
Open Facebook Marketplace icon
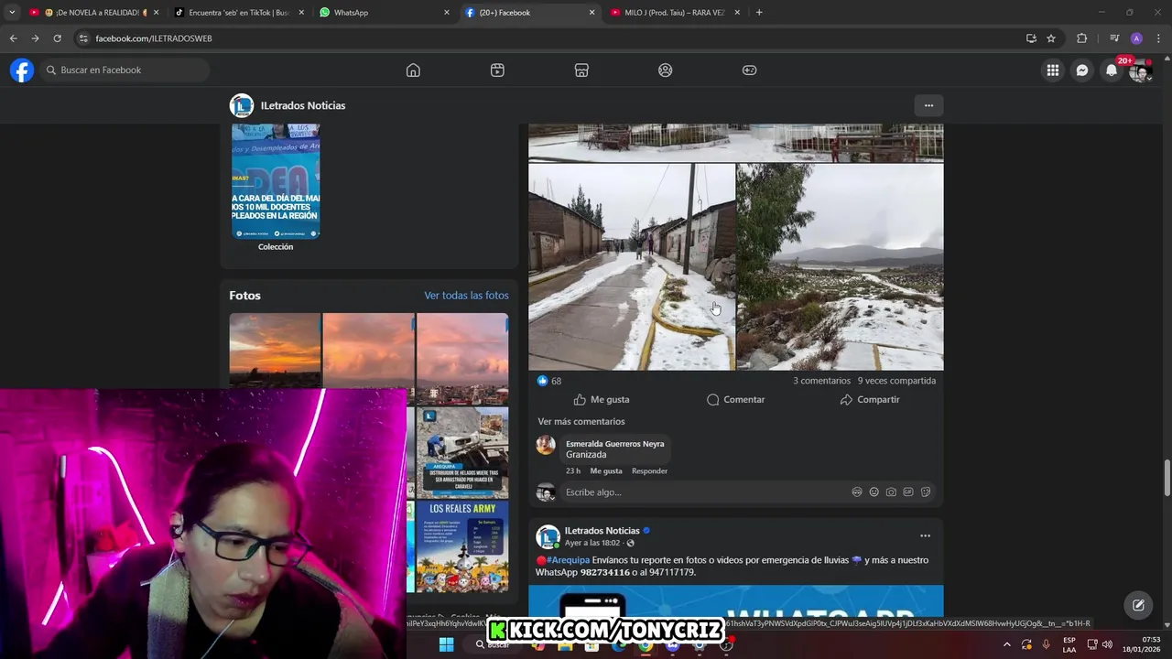[x=581, y=70]
